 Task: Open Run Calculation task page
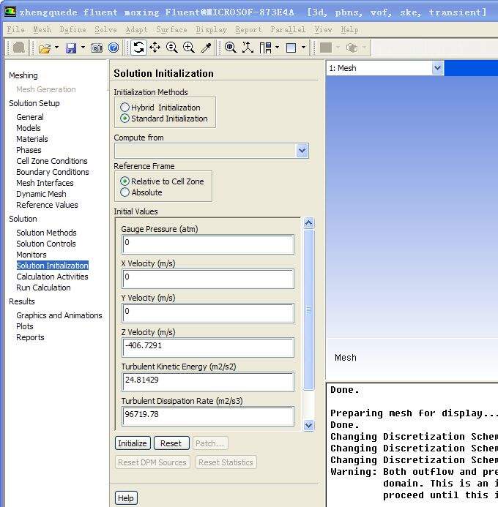tap(43, 288)
